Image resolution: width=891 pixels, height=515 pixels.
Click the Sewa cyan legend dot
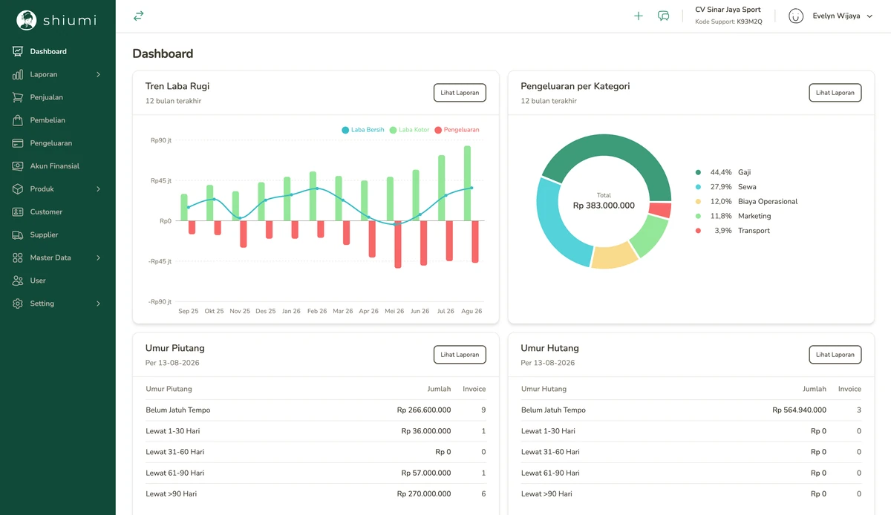[698, 187]
